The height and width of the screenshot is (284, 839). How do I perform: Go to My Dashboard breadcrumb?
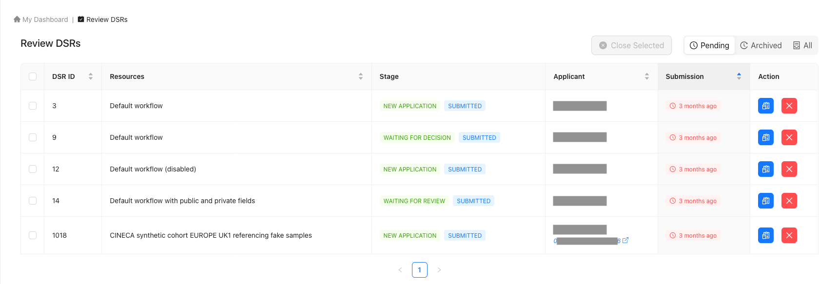point(45,19)
